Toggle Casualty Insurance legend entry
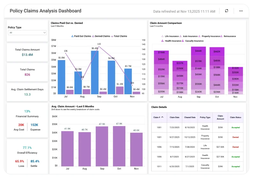 (193, 41)
